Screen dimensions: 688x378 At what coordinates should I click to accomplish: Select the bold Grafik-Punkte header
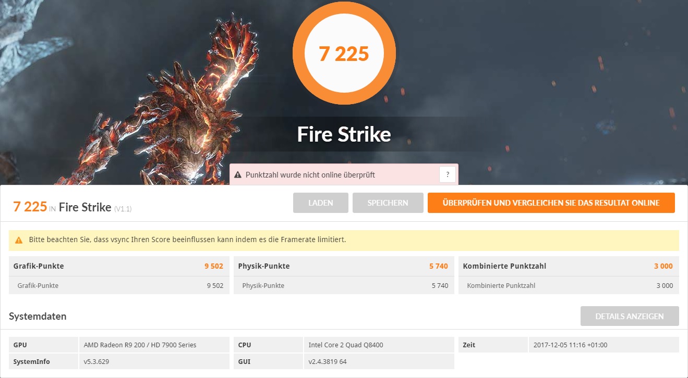coord(39,266)
